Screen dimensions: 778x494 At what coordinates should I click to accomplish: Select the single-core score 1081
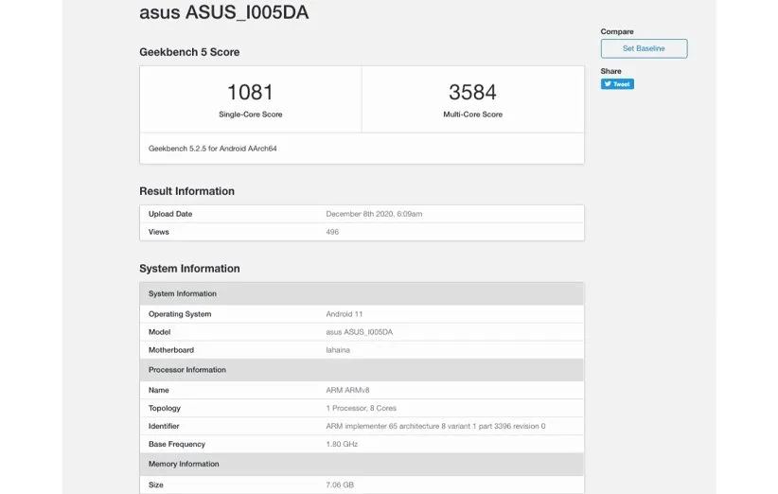pyautogui.click(x=250, y=93)
